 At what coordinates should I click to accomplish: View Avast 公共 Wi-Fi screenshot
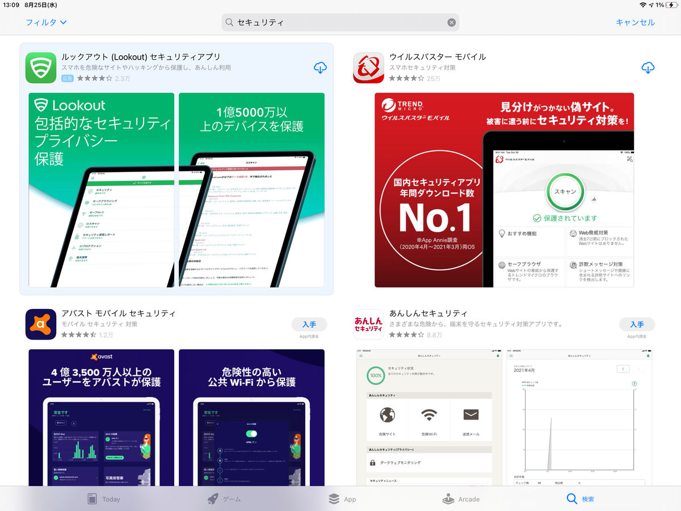click(x=251, y=417)
